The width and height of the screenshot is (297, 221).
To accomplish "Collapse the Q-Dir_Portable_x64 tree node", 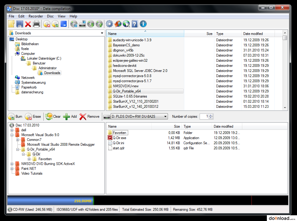I will (17, 149).
